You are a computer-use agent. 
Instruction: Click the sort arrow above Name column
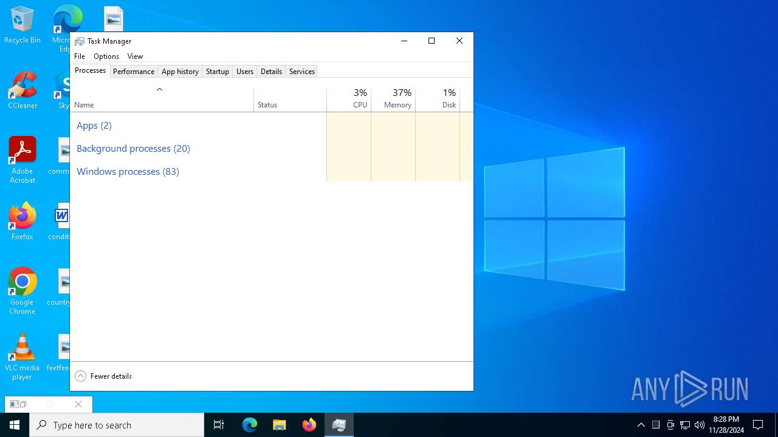pos(159,90)
